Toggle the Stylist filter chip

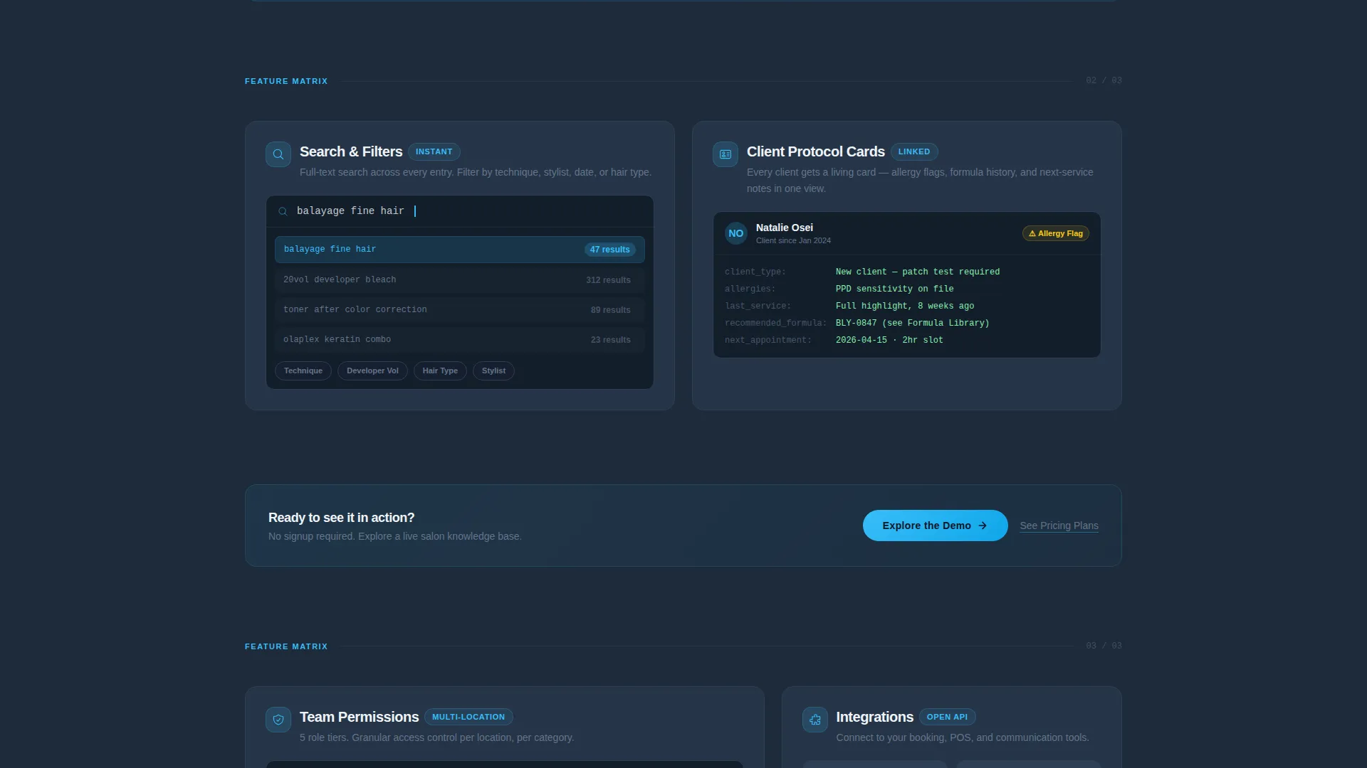(493, 370)
